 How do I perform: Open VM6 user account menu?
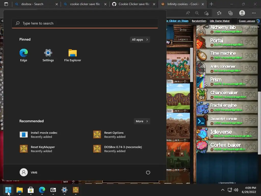[29, 172]
